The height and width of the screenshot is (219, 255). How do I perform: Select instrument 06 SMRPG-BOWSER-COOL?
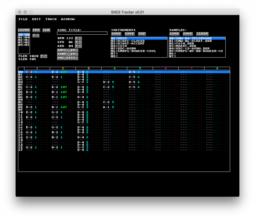pyautogui.click(x=139, y=51)
